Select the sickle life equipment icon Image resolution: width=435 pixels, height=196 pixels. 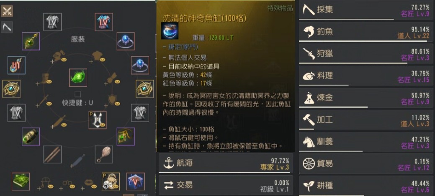[7, 27]
